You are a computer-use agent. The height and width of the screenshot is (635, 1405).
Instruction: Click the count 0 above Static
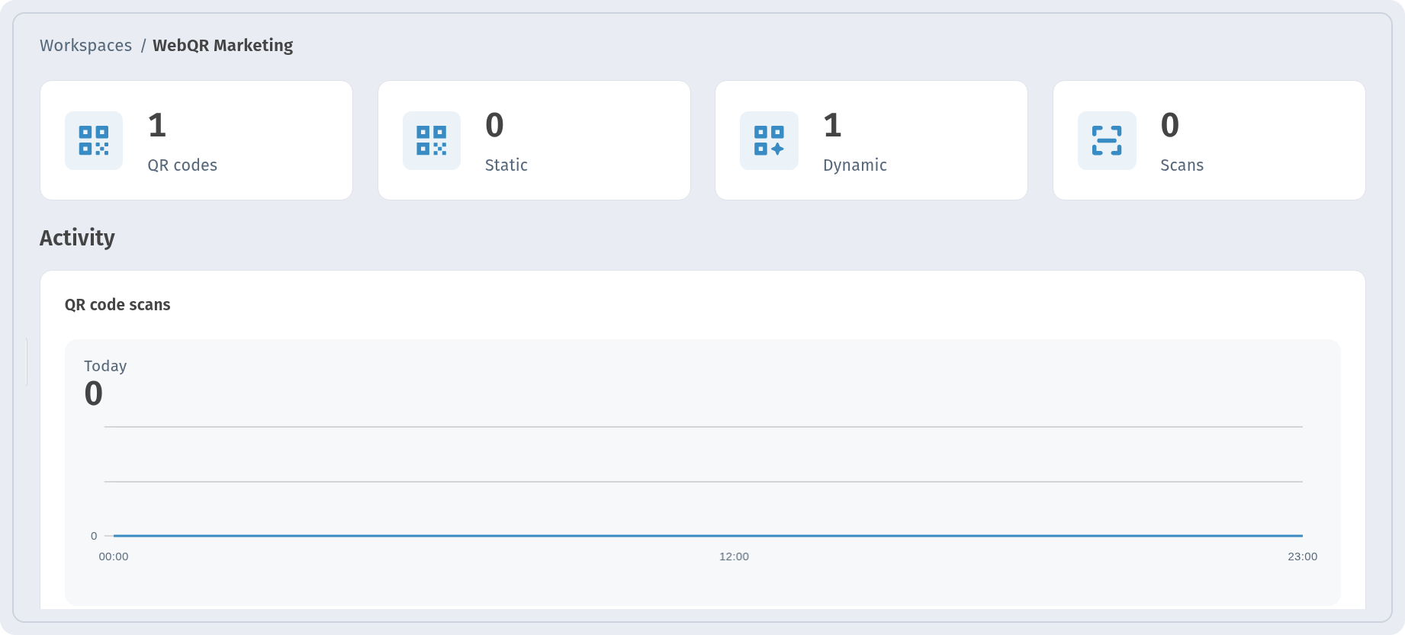[x=494, y=125]
